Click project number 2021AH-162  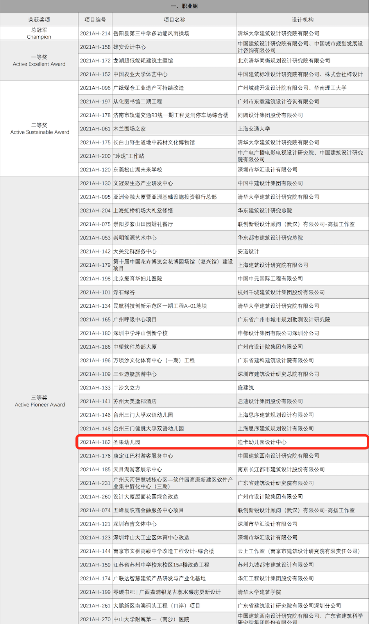pos(95,442)
